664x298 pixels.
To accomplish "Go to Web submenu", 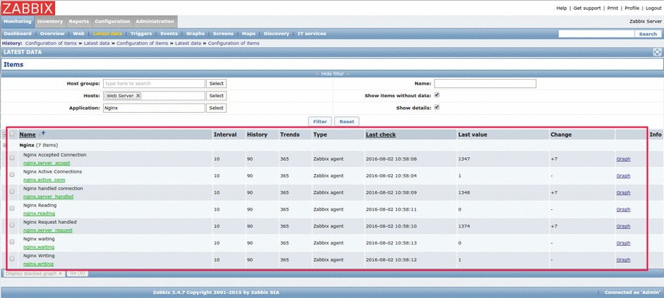I will [79, 34].
